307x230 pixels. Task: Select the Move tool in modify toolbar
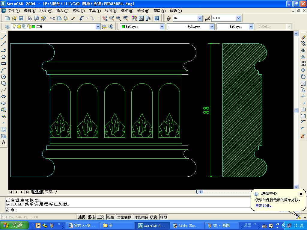[303, 70]
